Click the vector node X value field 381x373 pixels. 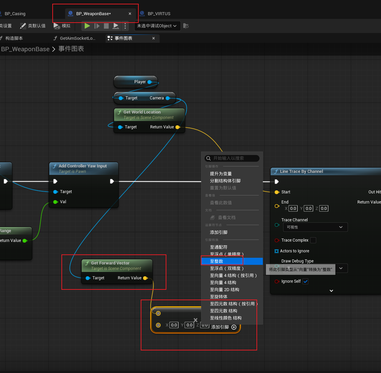(174, 325)
